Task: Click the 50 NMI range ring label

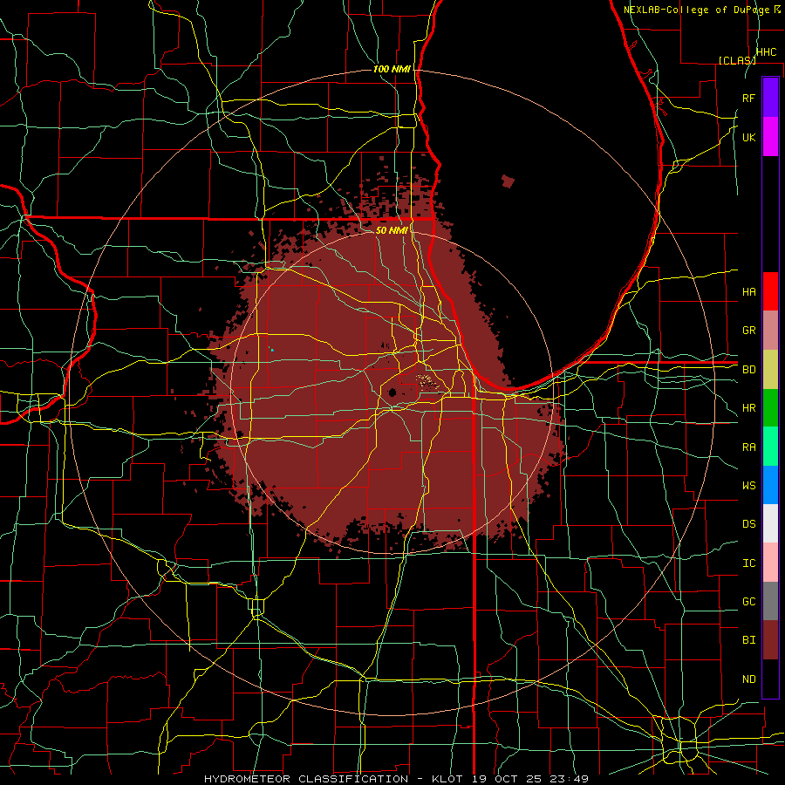Action: click(x=392, y=230)
